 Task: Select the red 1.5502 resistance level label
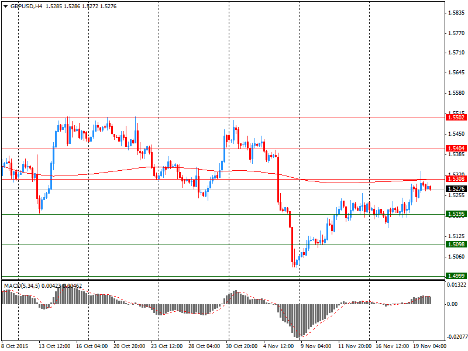click(456, 118)
